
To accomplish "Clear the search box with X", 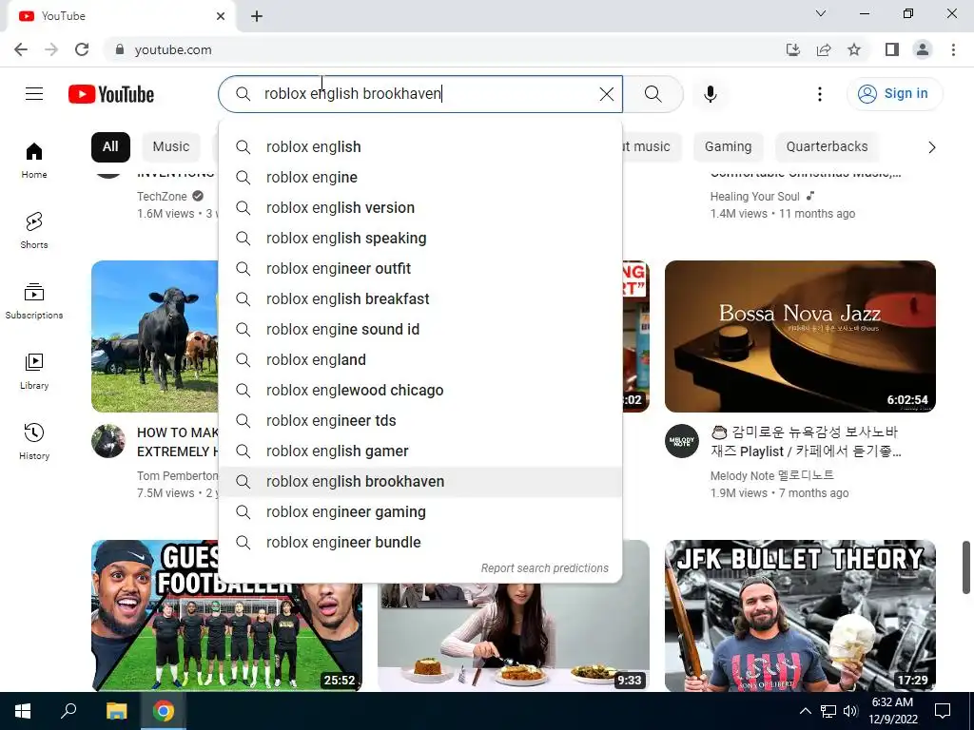I will point(606,94).
